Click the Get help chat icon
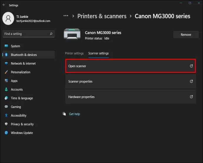Image resolution: width=203 pixels, height=163 pixels. pyautogui.click(x=64, y=114)
